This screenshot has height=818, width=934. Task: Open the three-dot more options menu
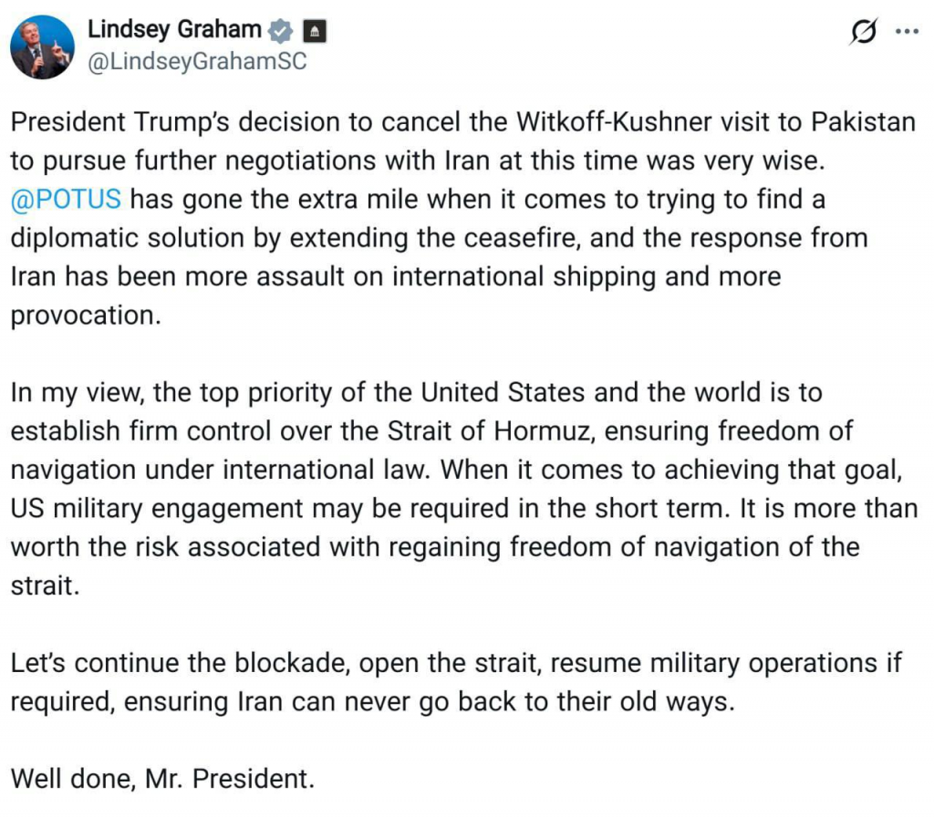pos(907,31)
